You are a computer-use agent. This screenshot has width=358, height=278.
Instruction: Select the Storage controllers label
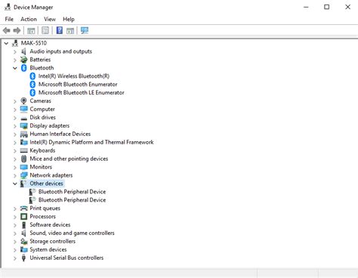click(52, 241)
